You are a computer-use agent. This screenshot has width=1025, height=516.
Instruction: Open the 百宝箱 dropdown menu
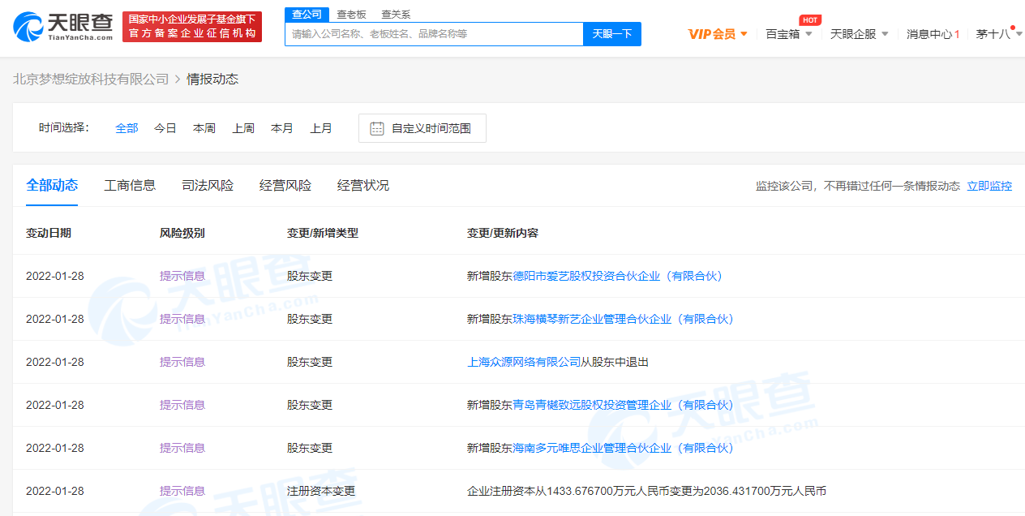tap(788, 34)
